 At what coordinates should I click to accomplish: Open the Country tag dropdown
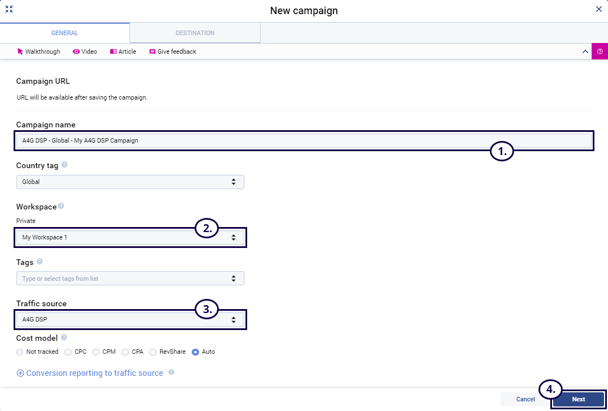click(130, 182)
